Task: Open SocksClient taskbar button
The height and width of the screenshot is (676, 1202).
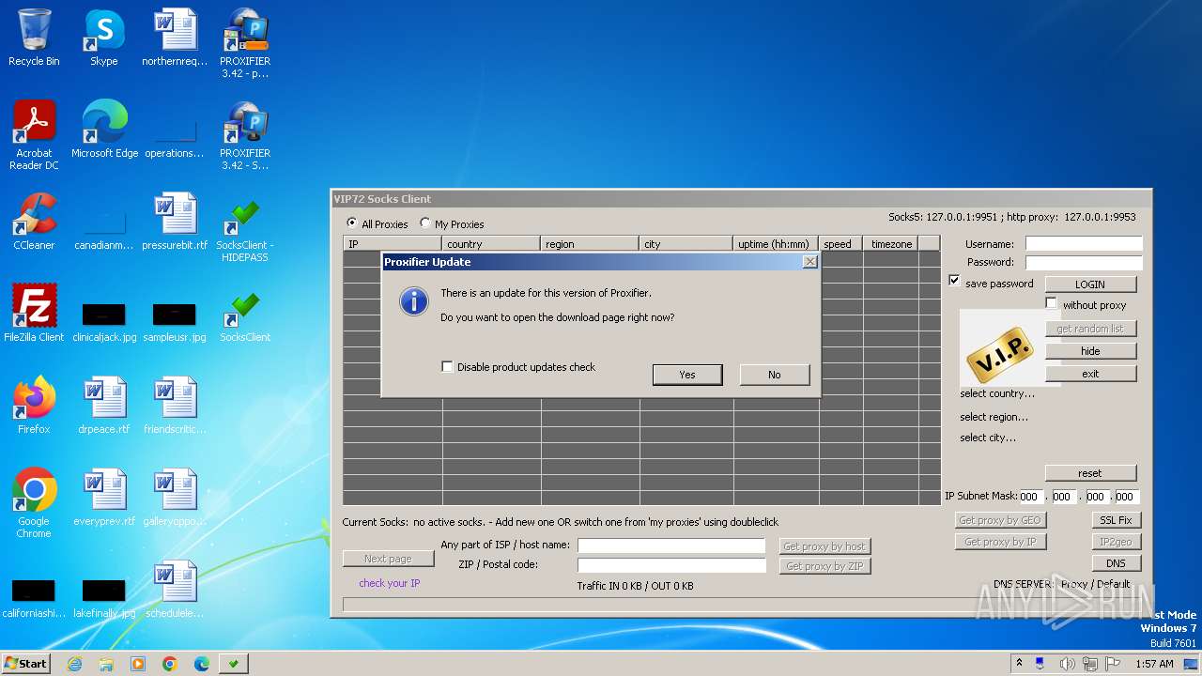Action: tap(234, 664)
